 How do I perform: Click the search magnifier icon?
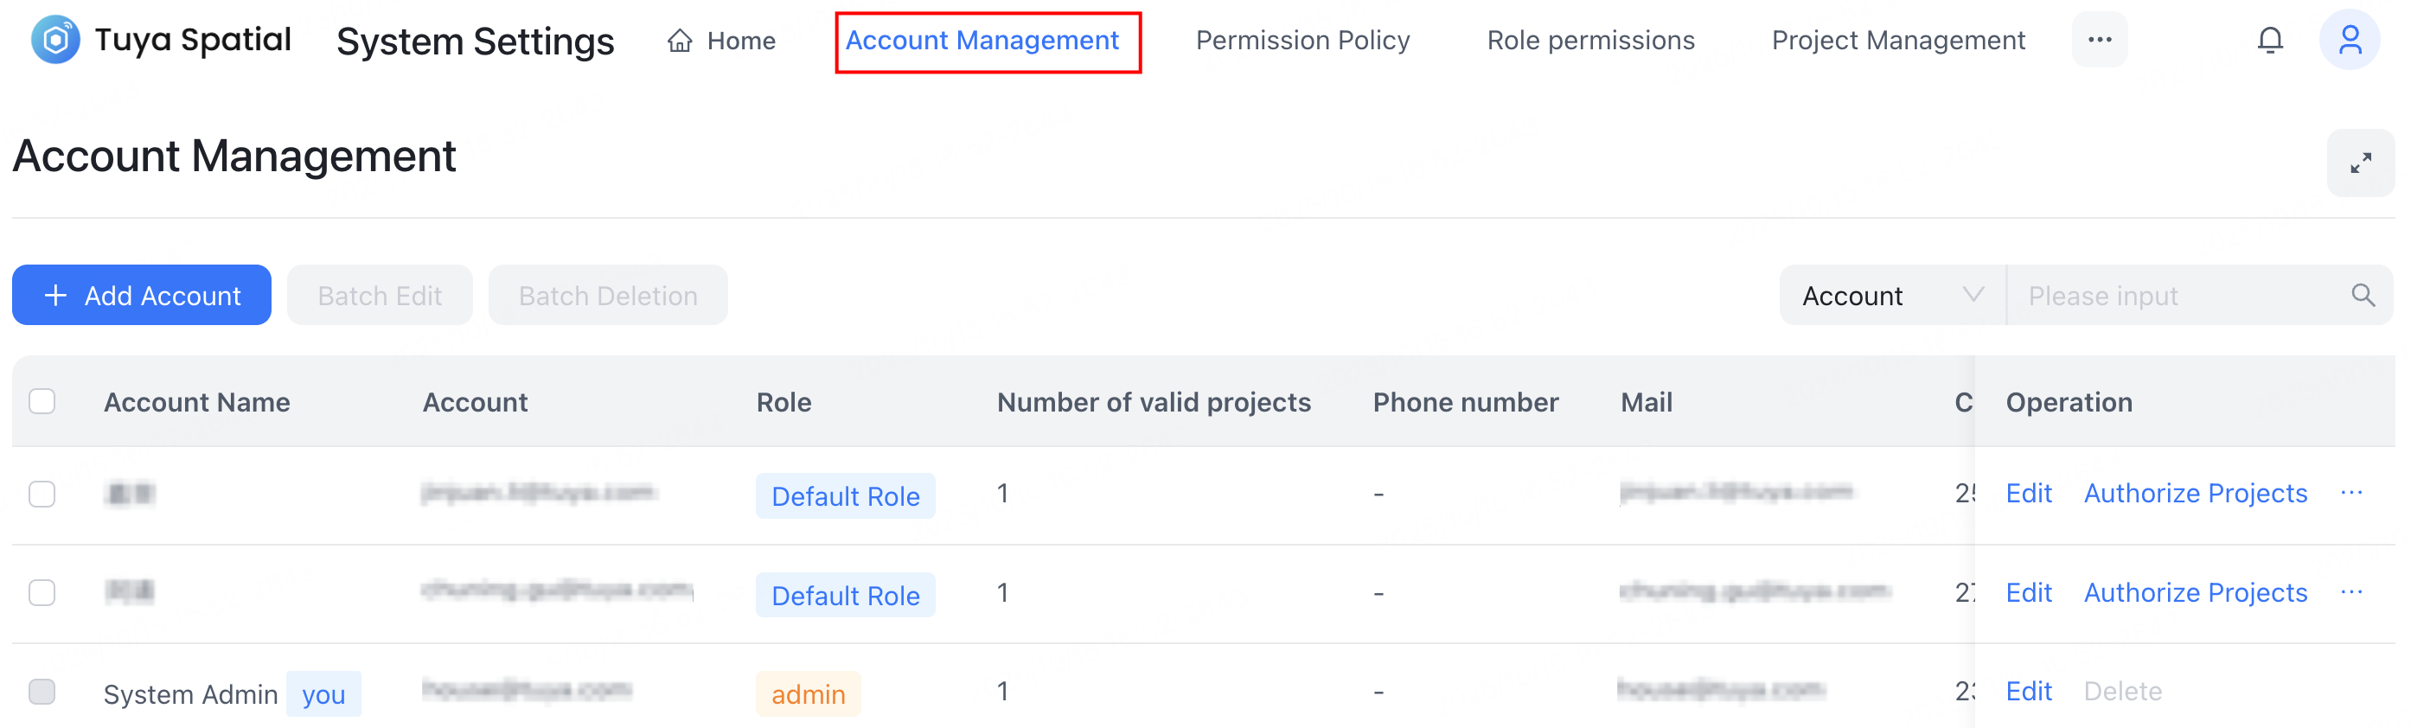2363,296
